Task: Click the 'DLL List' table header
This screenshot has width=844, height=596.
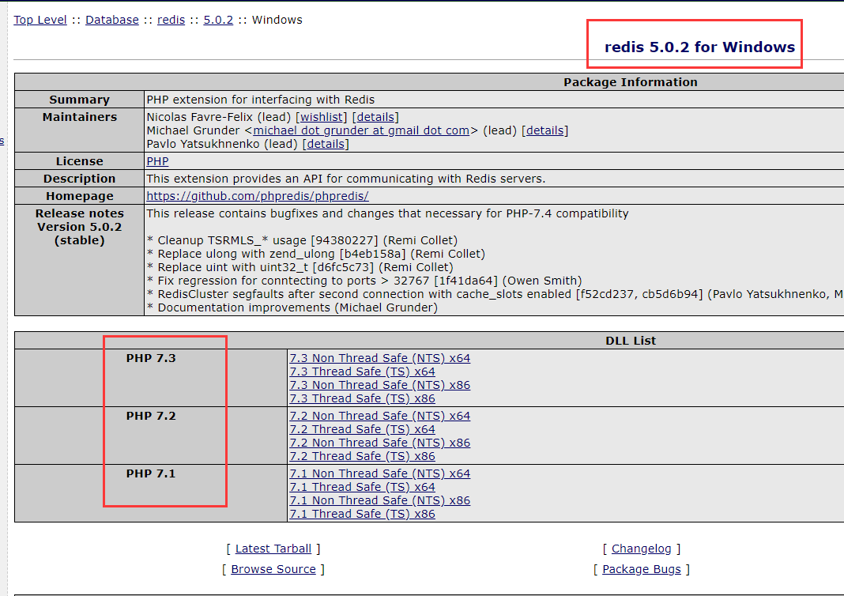Action: click(x=631, y=340)
